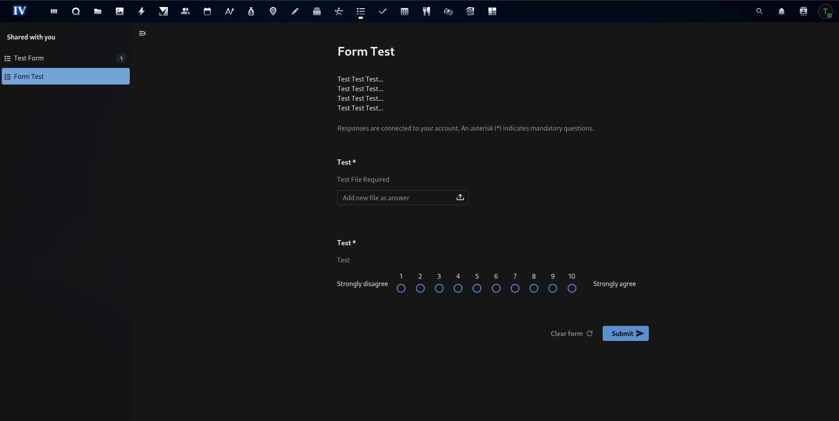Select 10 for Strongly agree
Image resolution: width=839 pixels, height=421 pixels.
(572, 288)
